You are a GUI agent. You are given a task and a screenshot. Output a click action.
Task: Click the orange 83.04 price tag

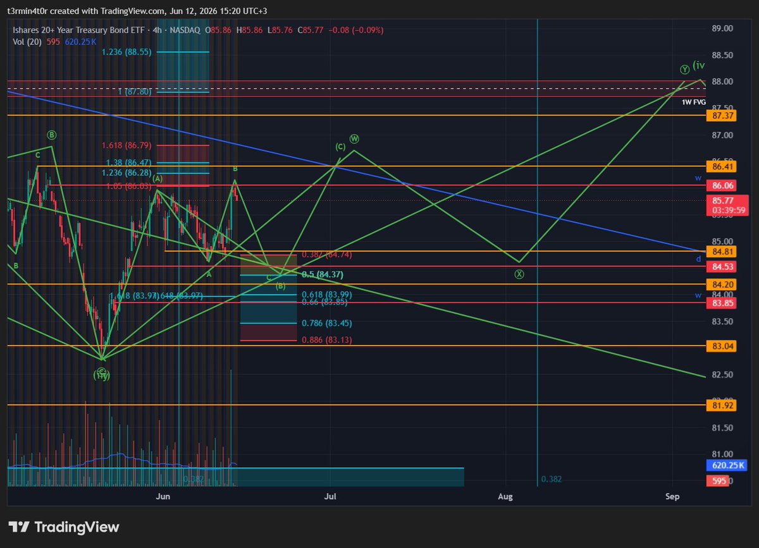tap(723, 346)
